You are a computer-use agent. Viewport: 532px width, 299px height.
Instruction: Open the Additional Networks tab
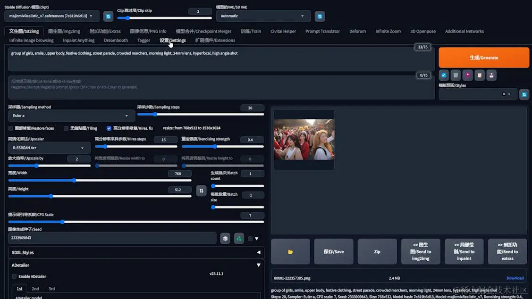pos(464,31)
